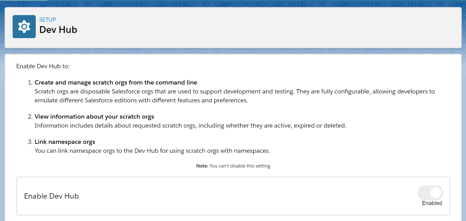466x221 pixels.
Task: Click the dark blue strip at top
Action: coord(233,3)
